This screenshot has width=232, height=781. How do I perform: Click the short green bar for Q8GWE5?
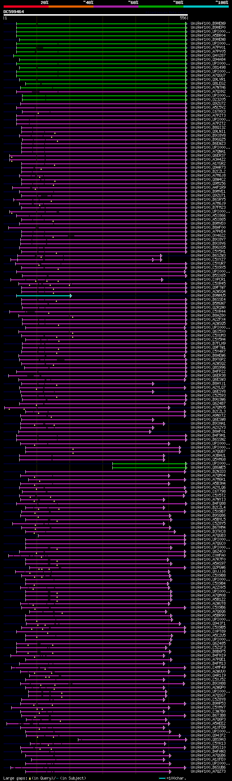(x=150, y=468)
